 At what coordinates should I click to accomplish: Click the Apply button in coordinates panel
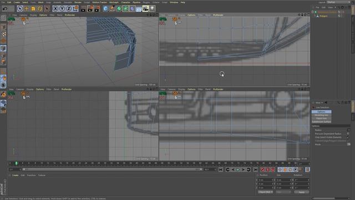(302, 192)
